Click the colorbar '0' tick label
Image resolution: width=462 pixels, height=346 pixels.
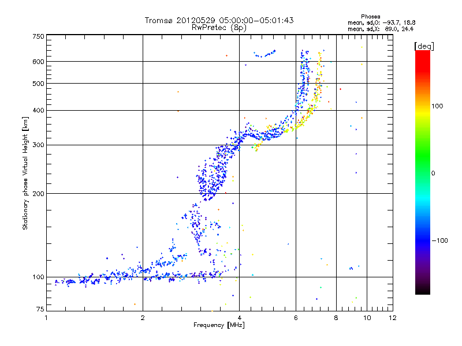433,174
